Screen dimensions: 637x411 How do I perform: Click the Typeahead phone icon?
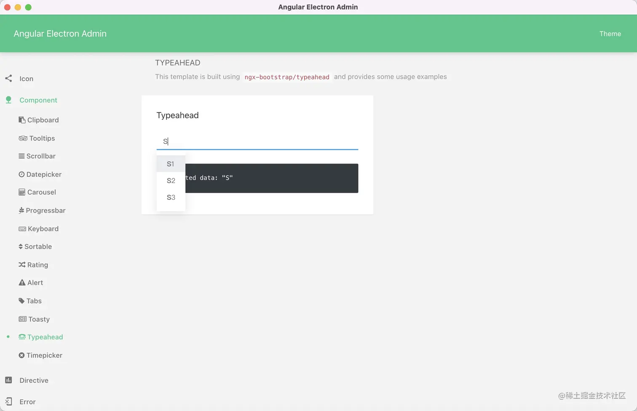(22, 337)
